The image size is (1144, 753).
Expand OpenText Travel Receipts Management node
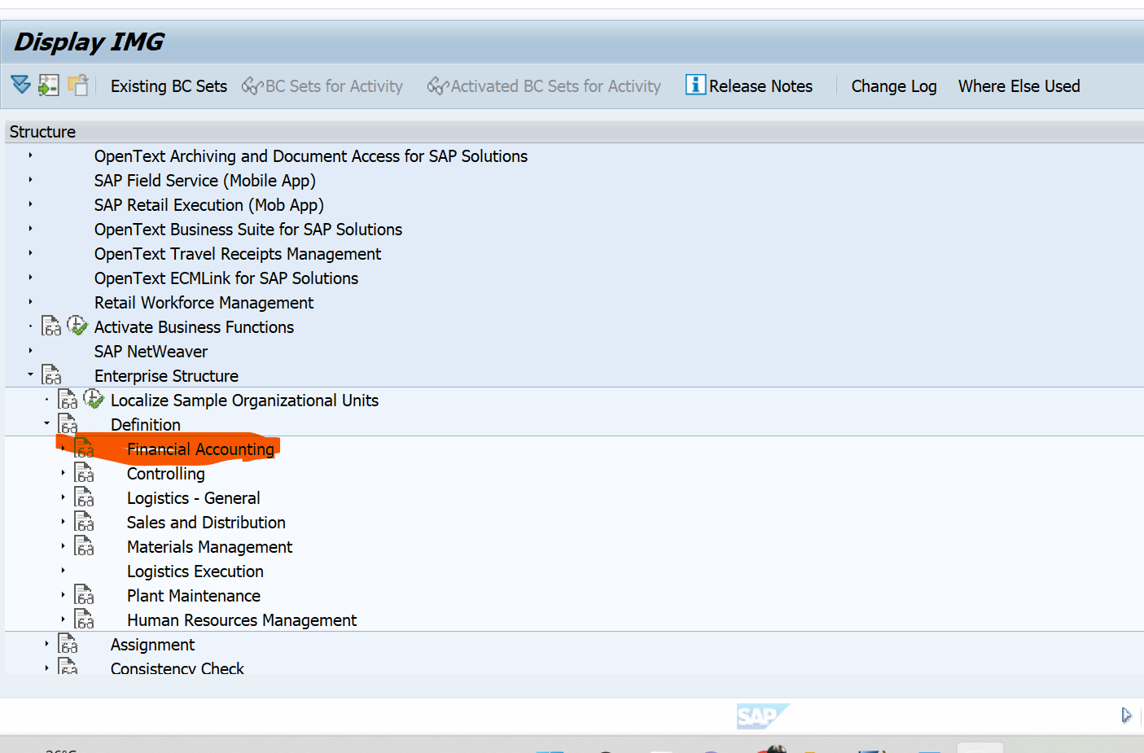(x=31, y=253)
